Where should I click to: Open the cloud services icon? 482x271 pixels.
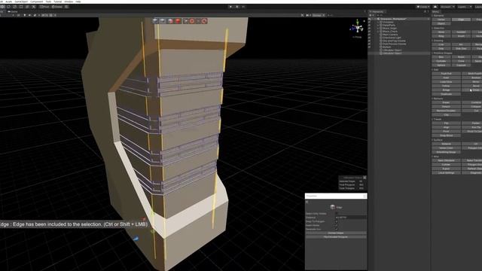tap(435, 7)
